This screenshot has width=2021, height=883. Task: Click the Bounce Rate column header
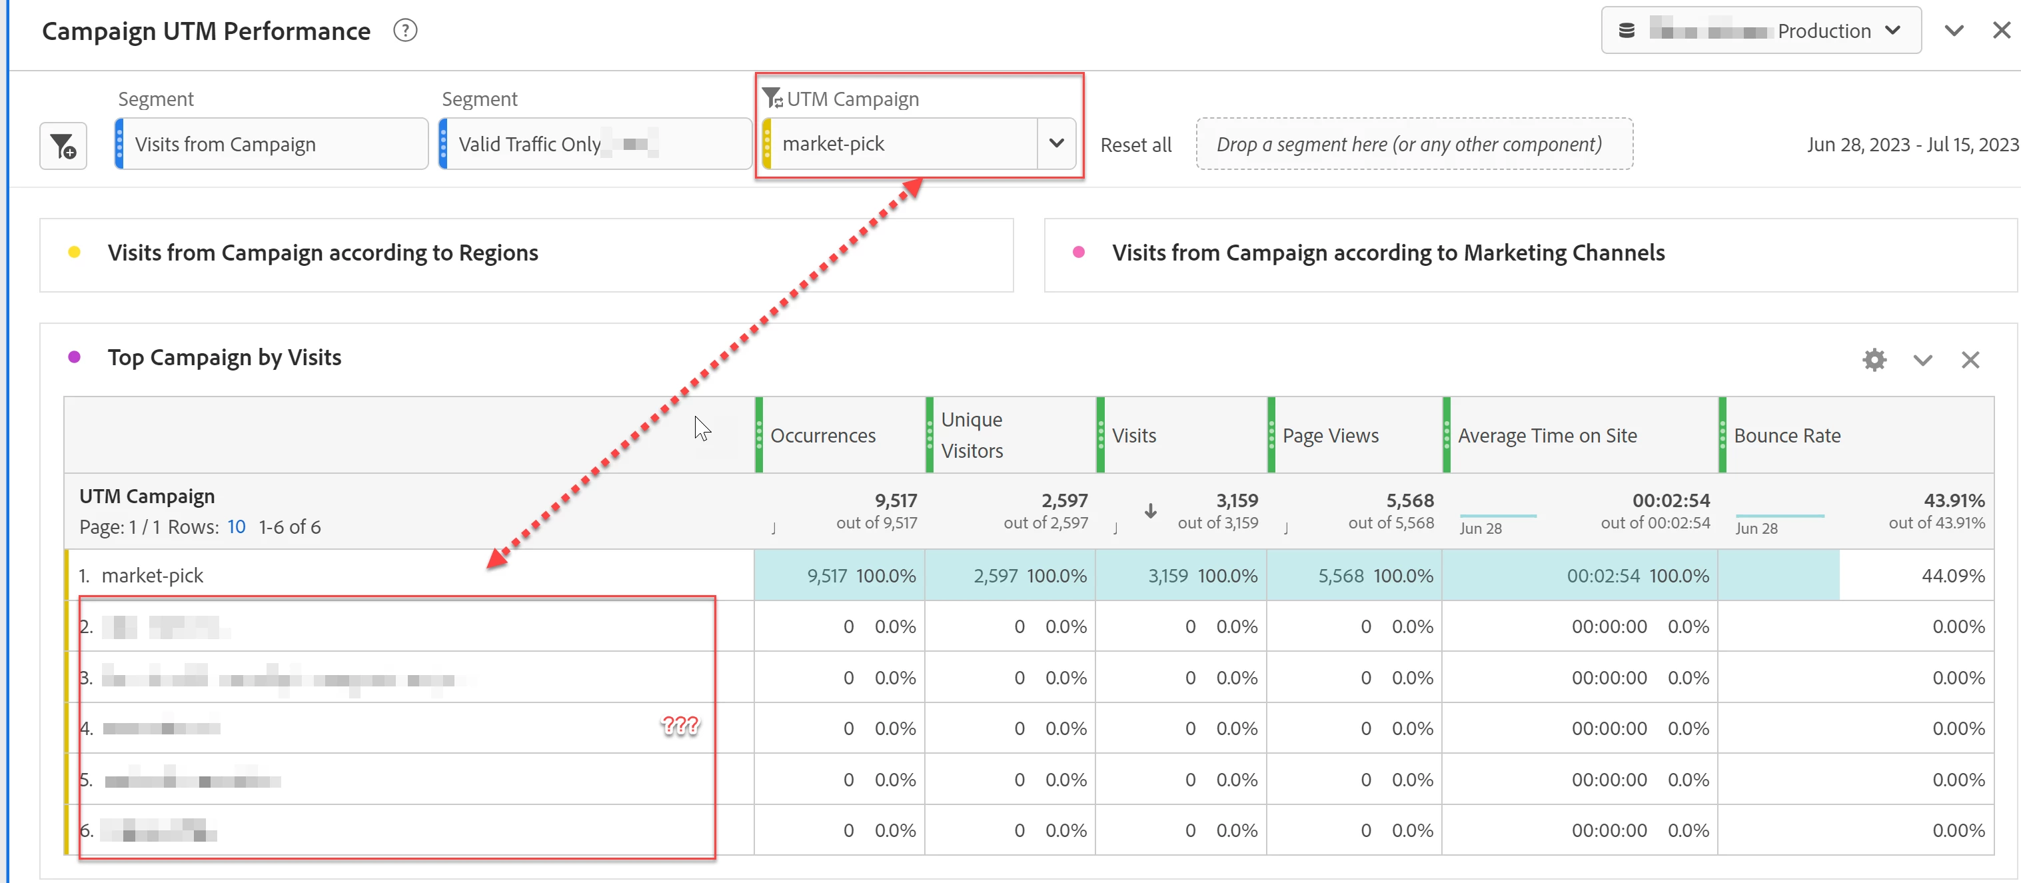[x=1786, y=436]
